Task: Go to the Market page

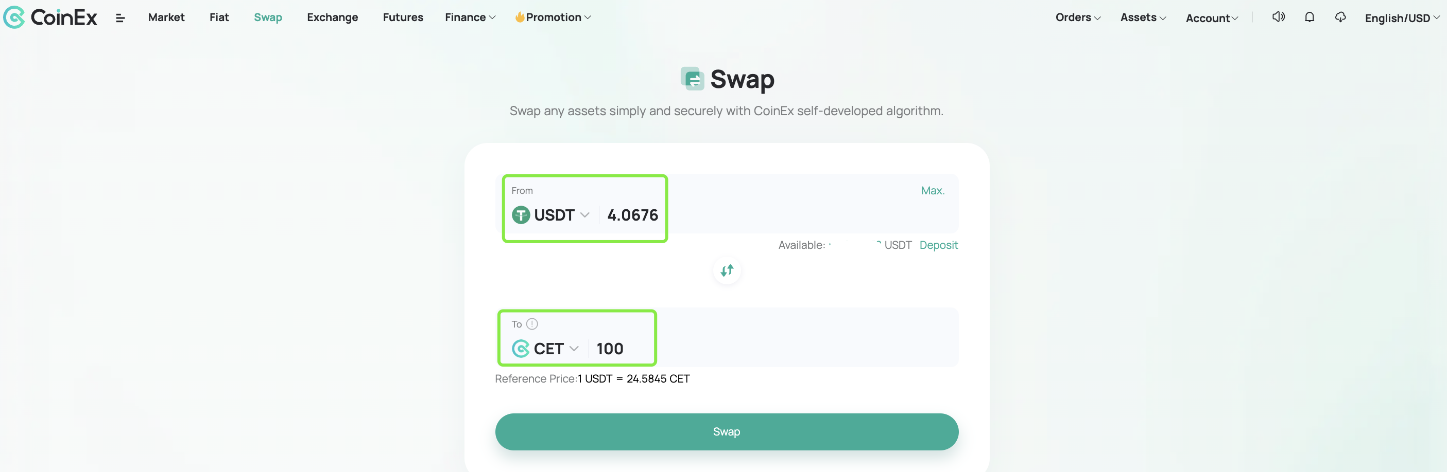Action: (166, 17)
